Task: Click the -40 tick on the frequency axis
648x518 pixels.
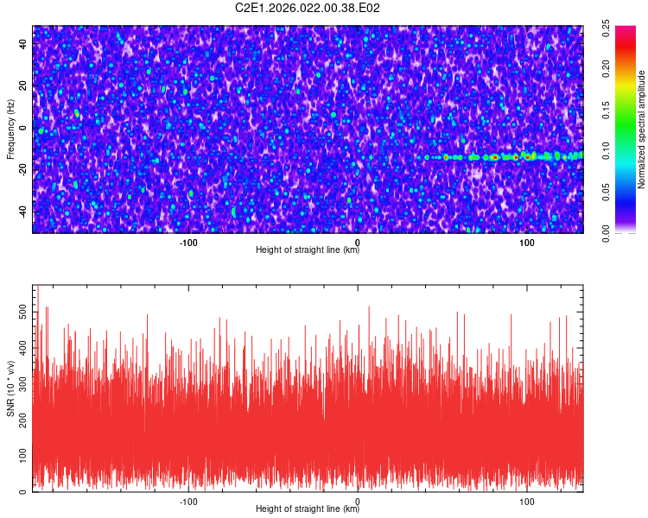Action: pos(21,212)
